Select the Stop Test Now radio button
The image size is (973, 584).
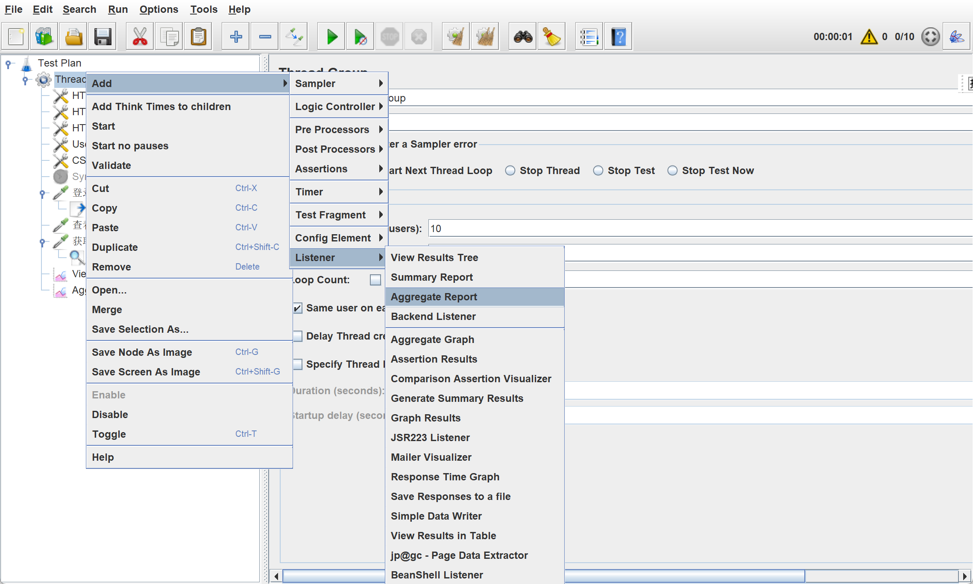(672, 171)
